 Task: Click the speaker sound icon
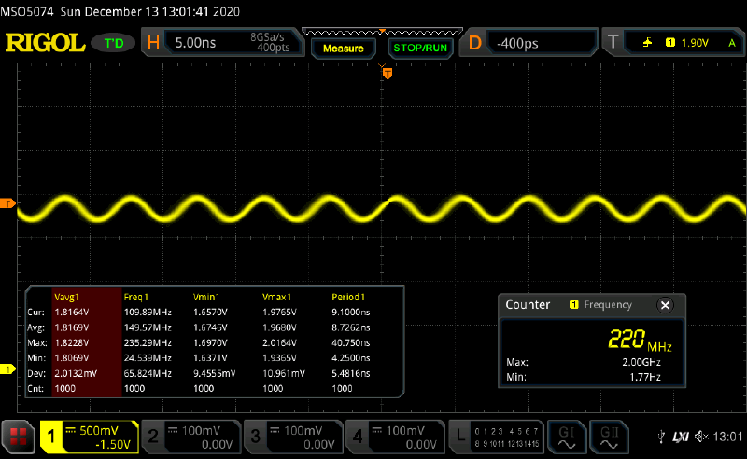tap(700, 437)
